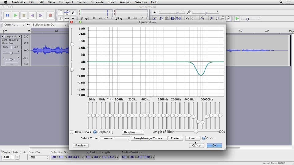The image size is (294, 165).
Task: Click the Copy toolbar icon
Action: click(161, 18)
